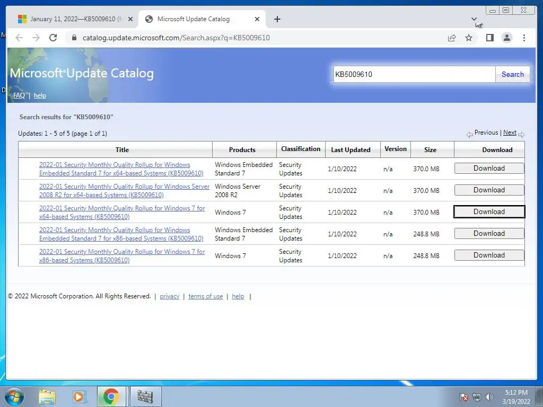Sort results by Size column
This screenshot has width=543, height=407.
click(430, 150)
